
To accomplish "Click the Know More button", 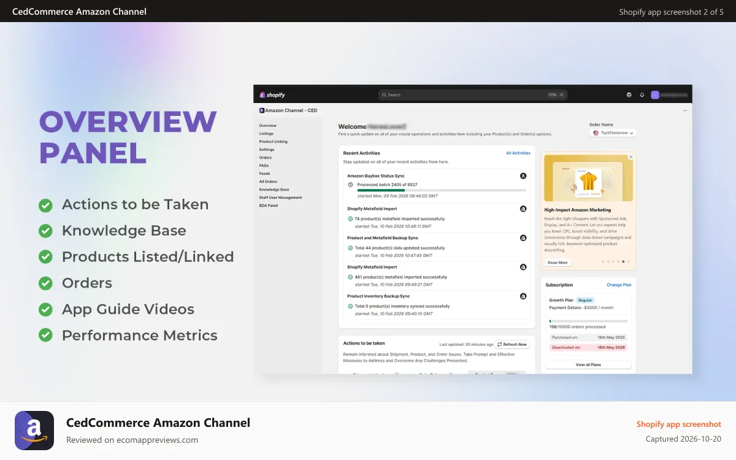I will tap(558, 263).
